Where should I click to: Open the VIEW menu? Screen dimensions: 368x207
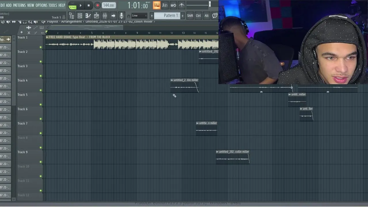point(30,5)
